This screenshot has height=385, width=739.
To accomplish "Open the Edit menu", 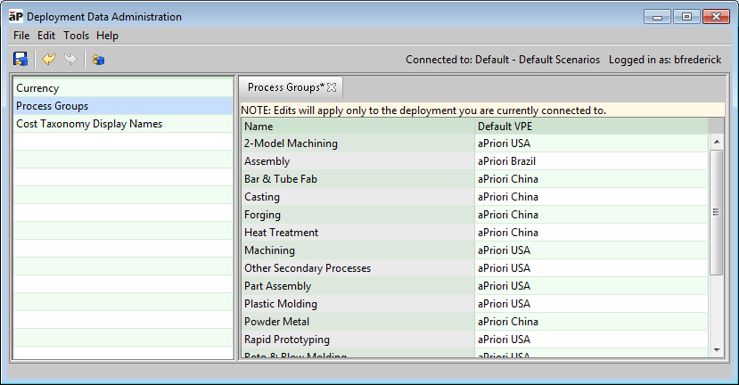I will [46, 36].
